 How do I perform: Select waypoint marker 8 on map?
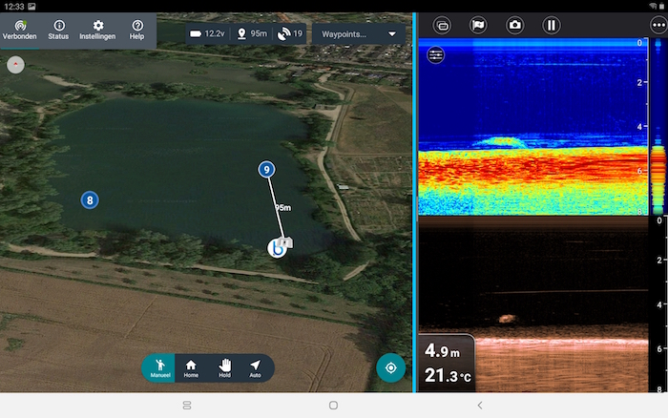pos(90,199)
